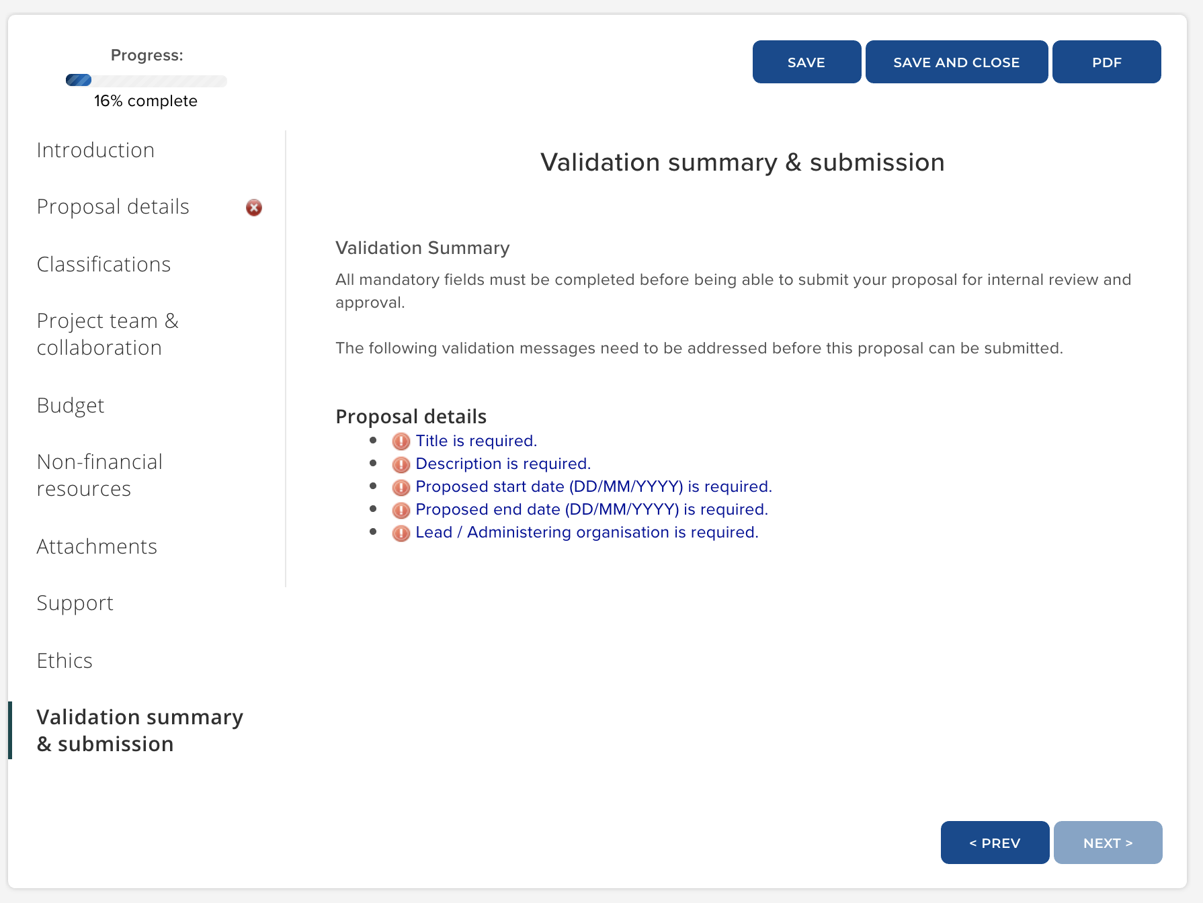Click the progress bar showing 16% complete

coord(146,81)
